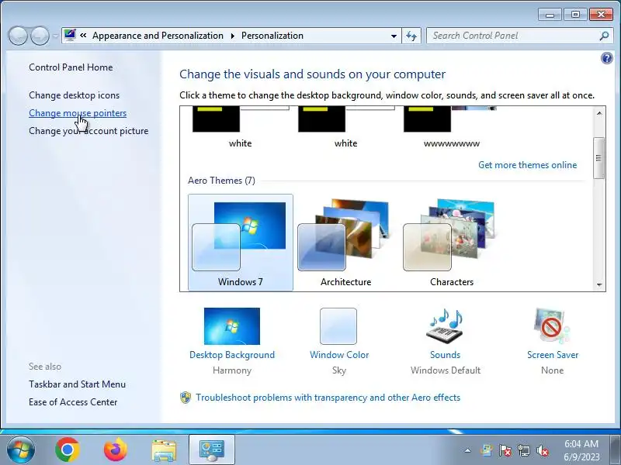Viewport: 621px width, 465px height.
Task: Click the Action Center flag tray icon
Action: click(505, 450)
